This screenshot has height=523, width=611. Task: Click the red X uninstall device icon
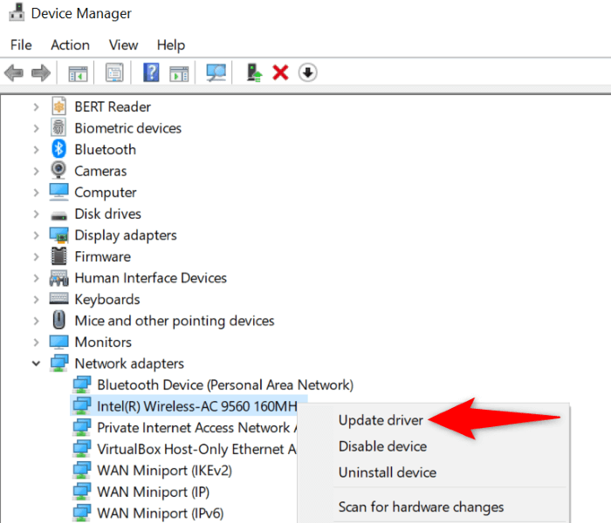tap(280, 72)
